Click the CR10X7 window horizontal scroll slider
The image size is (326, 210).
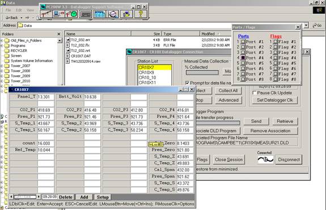click(x=25, y=197)
